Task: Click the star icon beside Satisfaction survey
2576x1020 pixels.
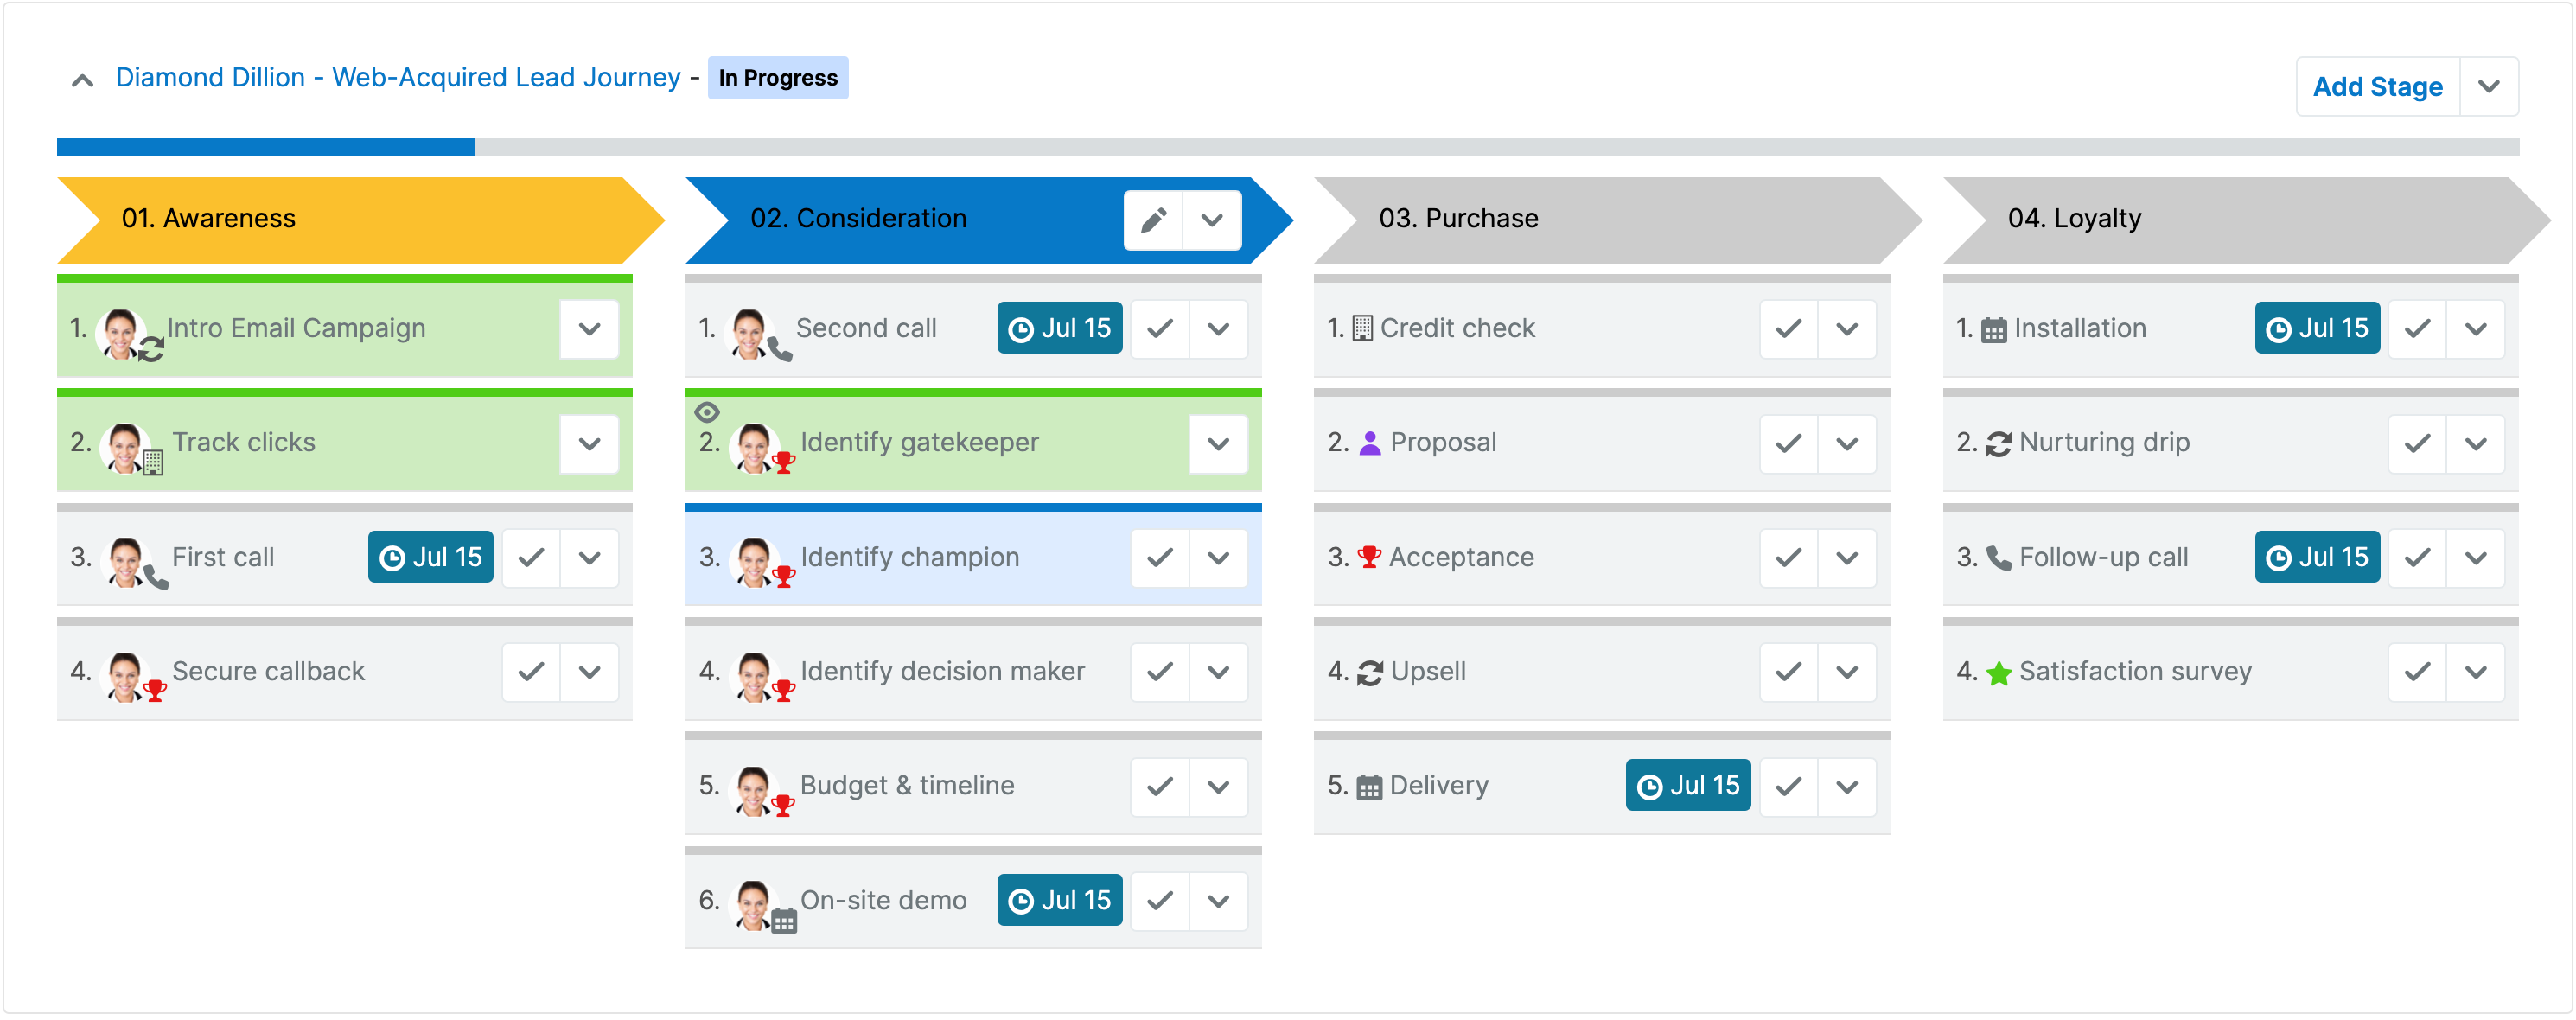Action: [x=1998, y=673]
